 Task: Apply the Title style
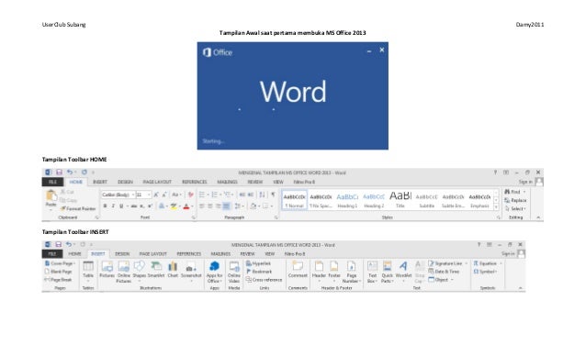coord(400,200)
